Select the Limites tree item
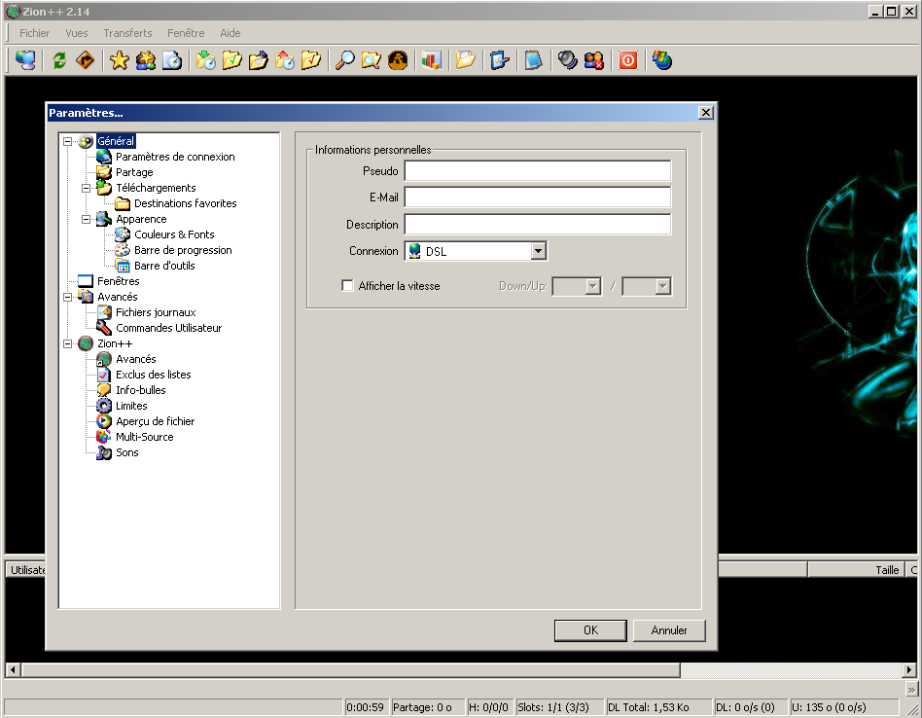This screenshot has width=922, height=718. pyautogui.click(x=131, y=406)
